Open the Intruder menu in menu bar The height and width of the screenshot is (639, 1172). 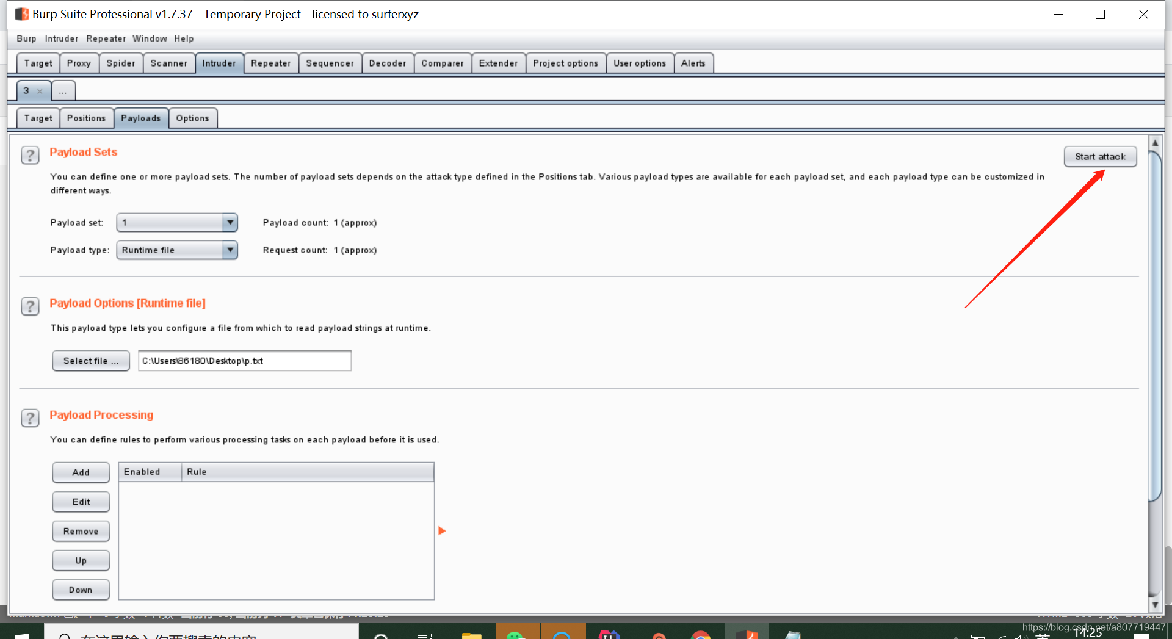61,38
